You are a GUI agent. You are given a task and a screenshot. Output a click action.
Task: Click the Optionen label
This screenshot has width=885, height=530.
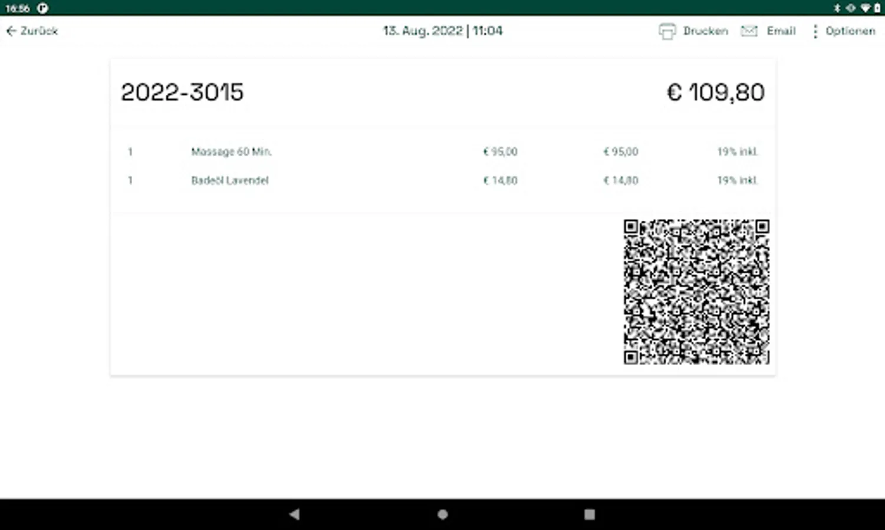point(850,31)
